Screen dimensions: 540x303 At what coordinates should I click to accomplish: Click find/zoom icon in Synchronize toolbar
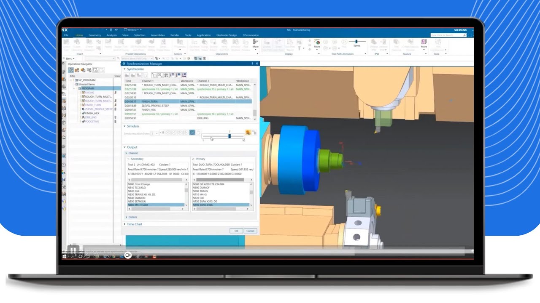coord(160,75)
